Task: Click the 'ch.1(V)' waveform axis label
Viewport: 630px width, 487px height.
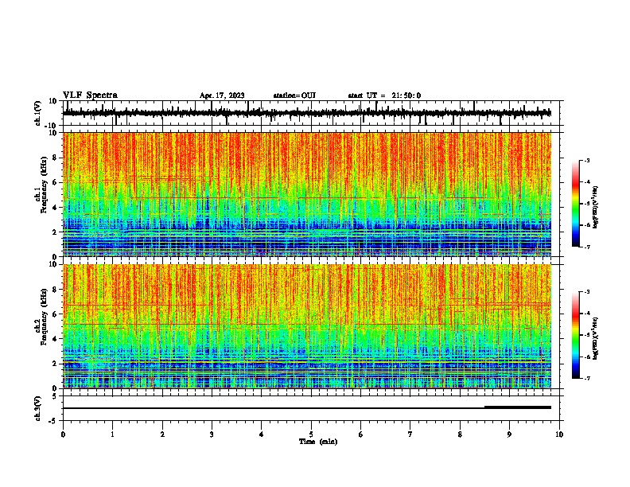Action: click(38, 113)
